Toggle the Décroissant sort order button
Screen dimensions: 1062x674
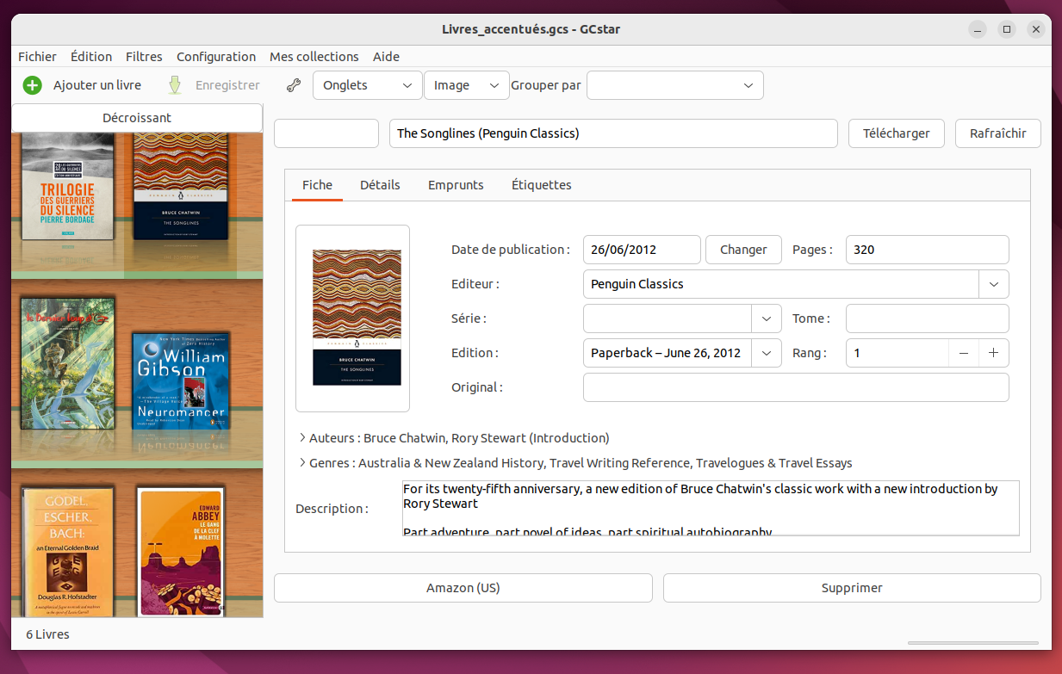(x=137, y=118)
